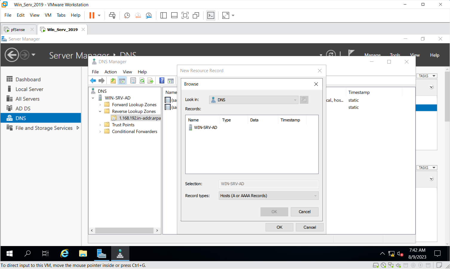Go back in Server Manager
This screenshot has height=269, width=450.
click(12, 55)
